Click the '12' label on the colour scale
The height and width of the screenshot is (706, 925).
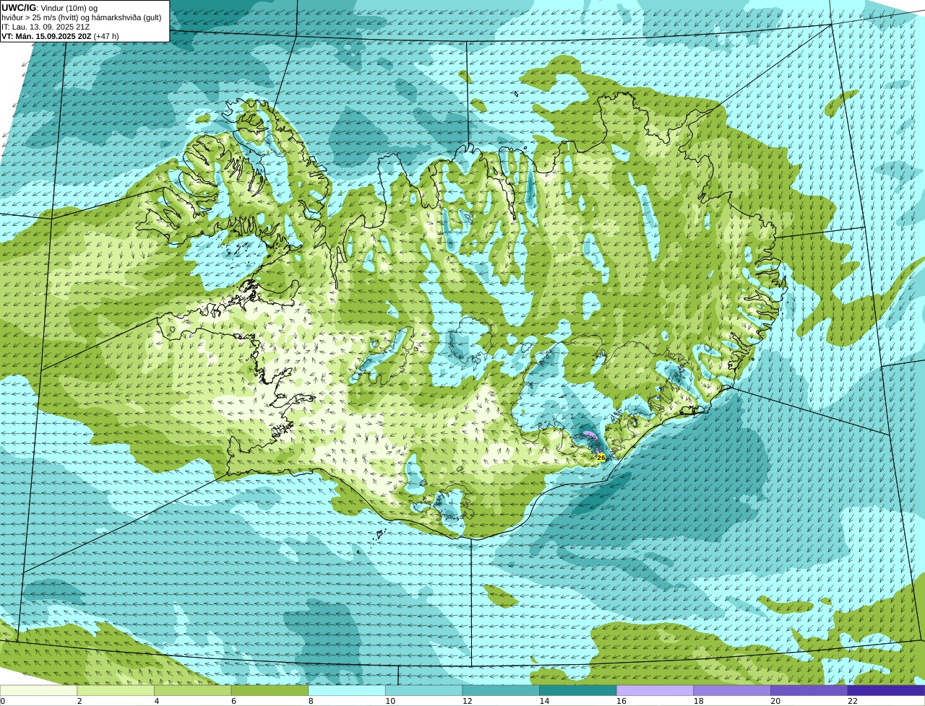[467, 701]
